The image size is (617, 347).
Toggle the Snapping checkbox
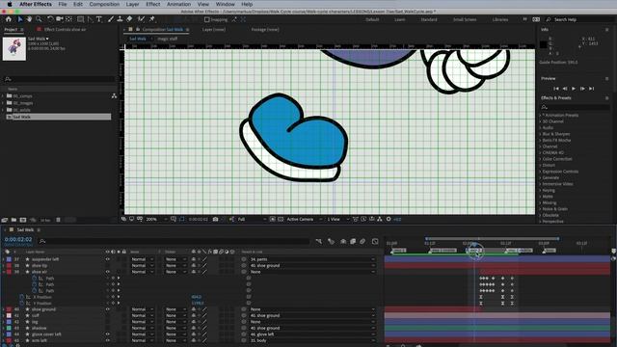coord(207,19)
